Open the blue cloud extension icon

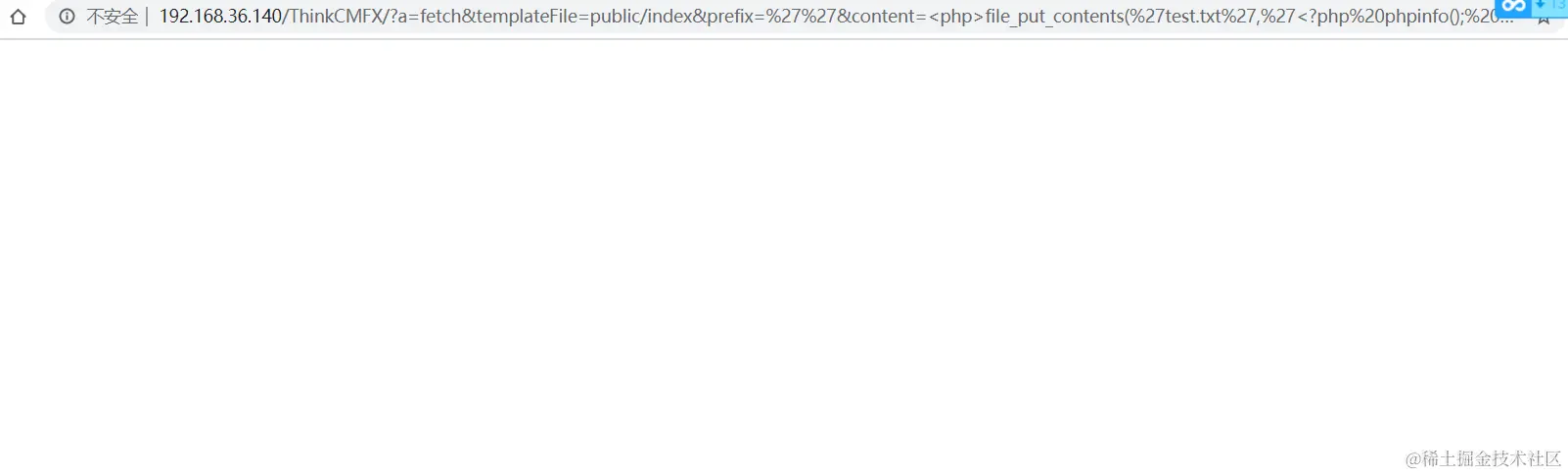(1513, 7)
